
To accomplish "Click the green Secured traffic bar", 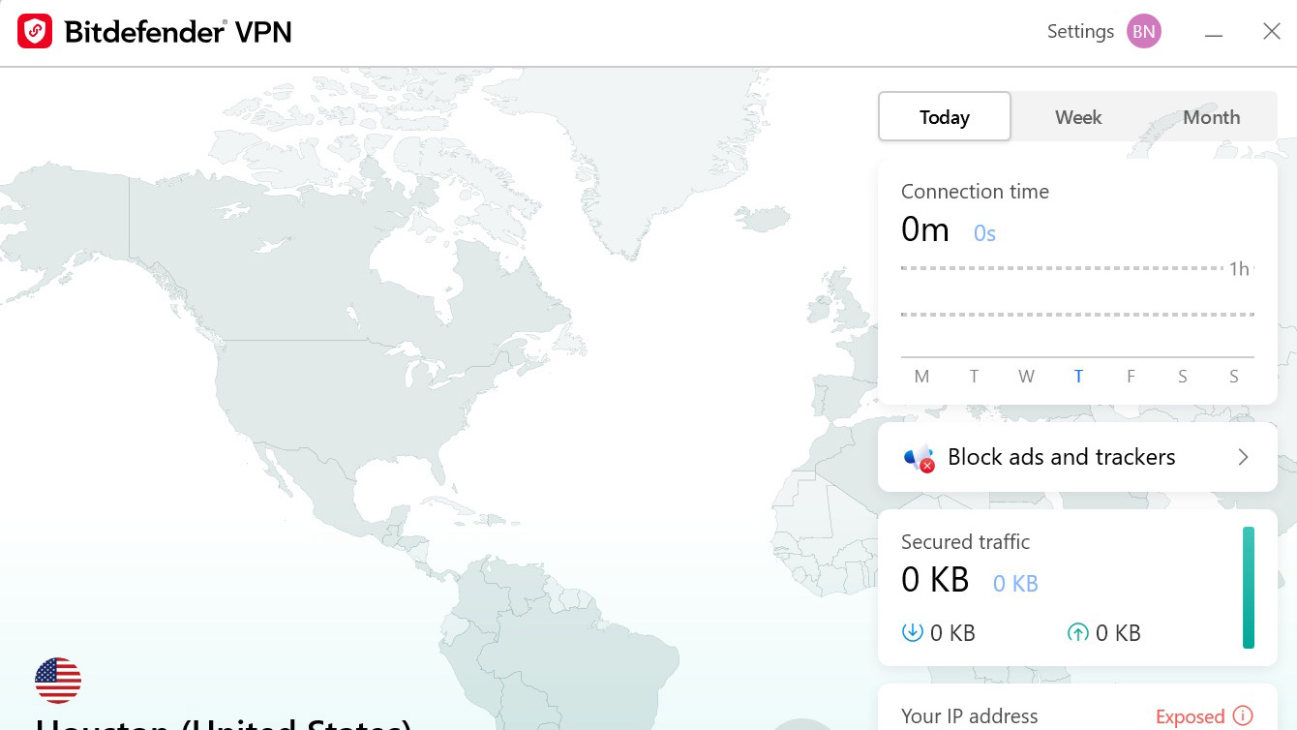I will [x=1248, y=587].
